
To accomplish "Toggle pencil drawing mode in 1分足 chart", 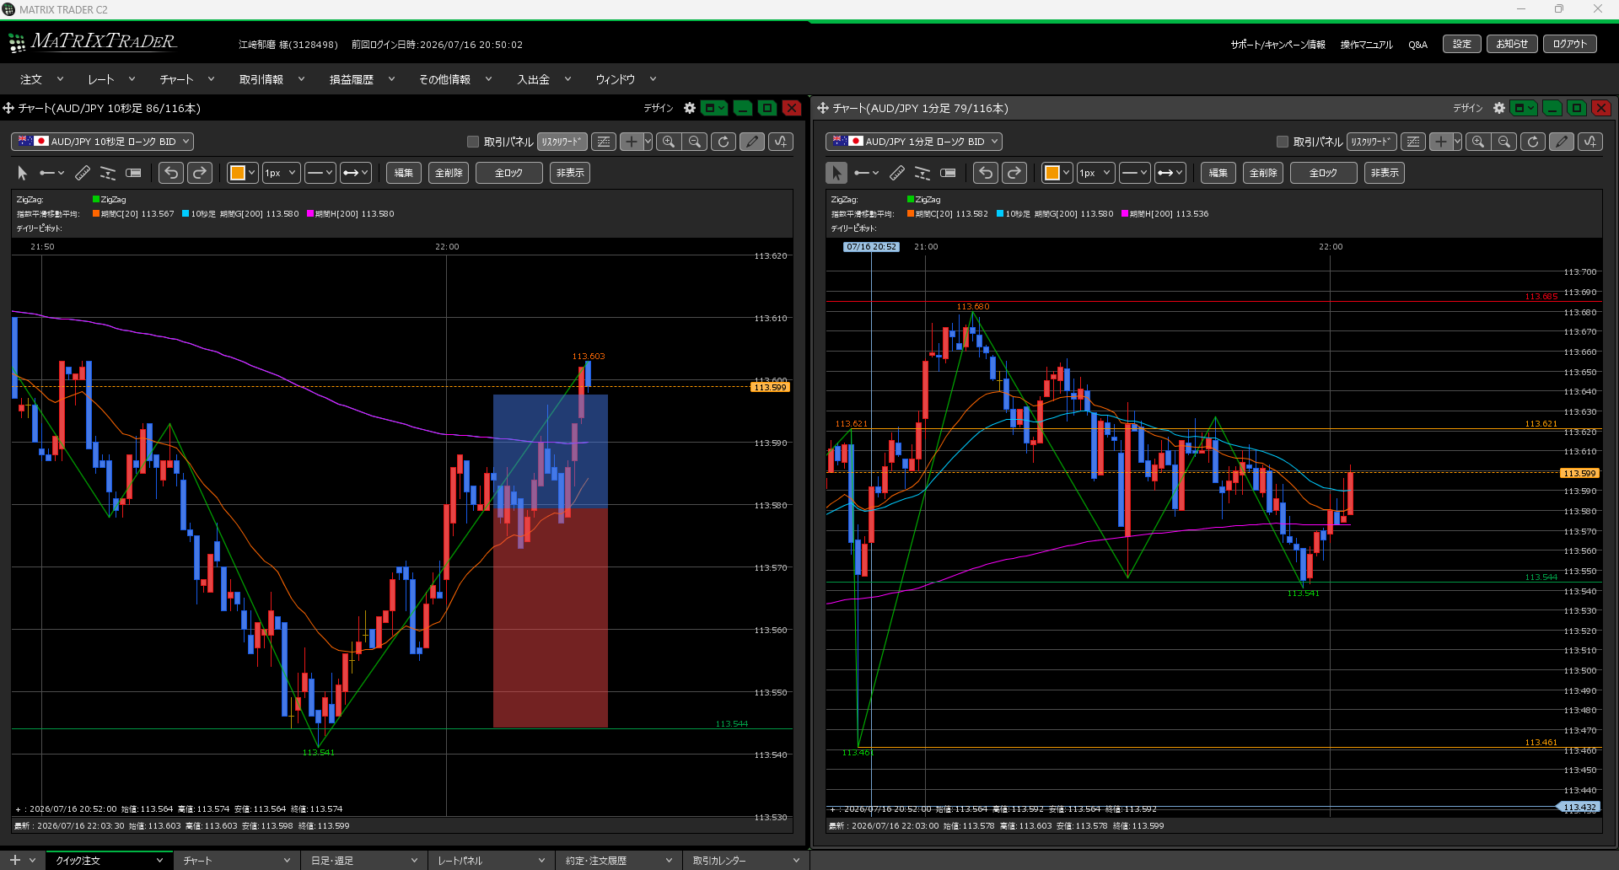I will pyautogui.click(x=1562, y=142).
